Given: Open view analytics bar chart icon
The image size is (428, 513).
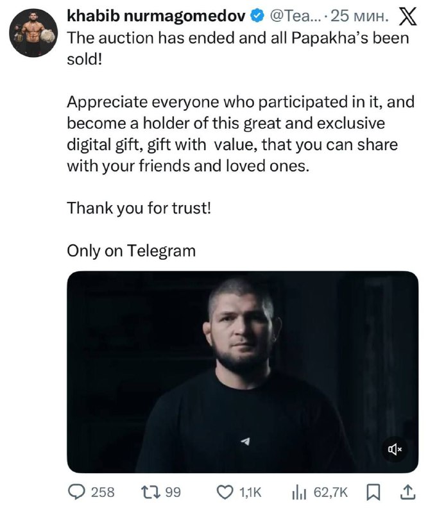Looking at the screenshot, I should point(299,492).
